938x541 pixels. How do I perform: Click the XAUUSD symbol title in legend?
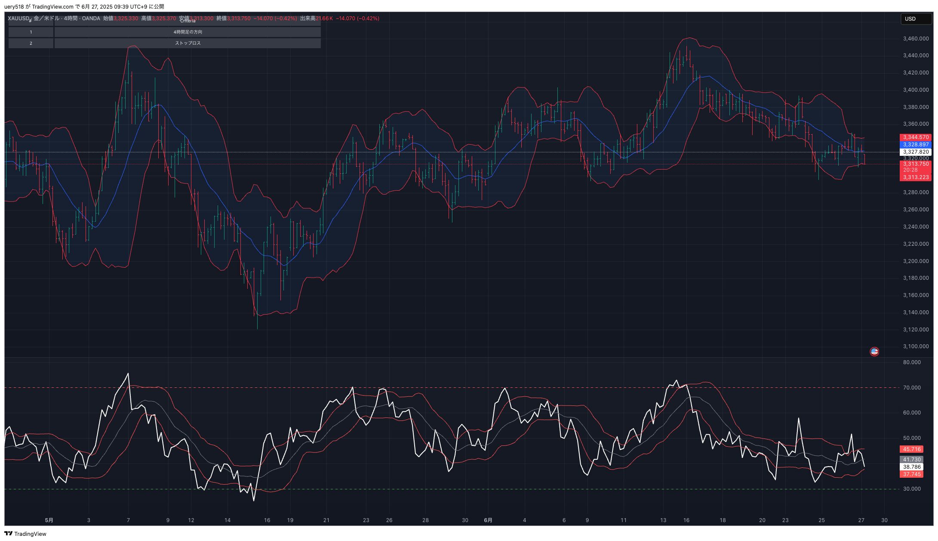coord(18,19)
